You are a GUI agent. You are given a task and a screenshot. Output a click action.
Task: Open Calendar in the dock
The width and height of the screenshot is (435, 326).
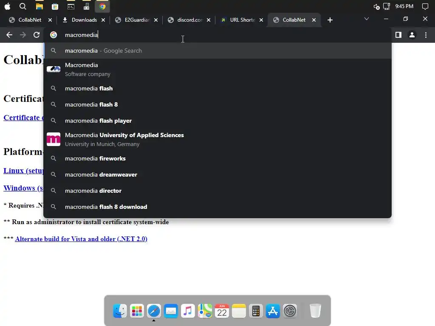[x=222, y=311]
